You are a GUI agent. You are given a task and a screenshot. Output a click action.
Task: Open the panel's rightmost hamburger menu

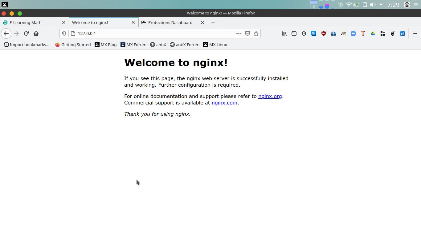coord(416,5)
